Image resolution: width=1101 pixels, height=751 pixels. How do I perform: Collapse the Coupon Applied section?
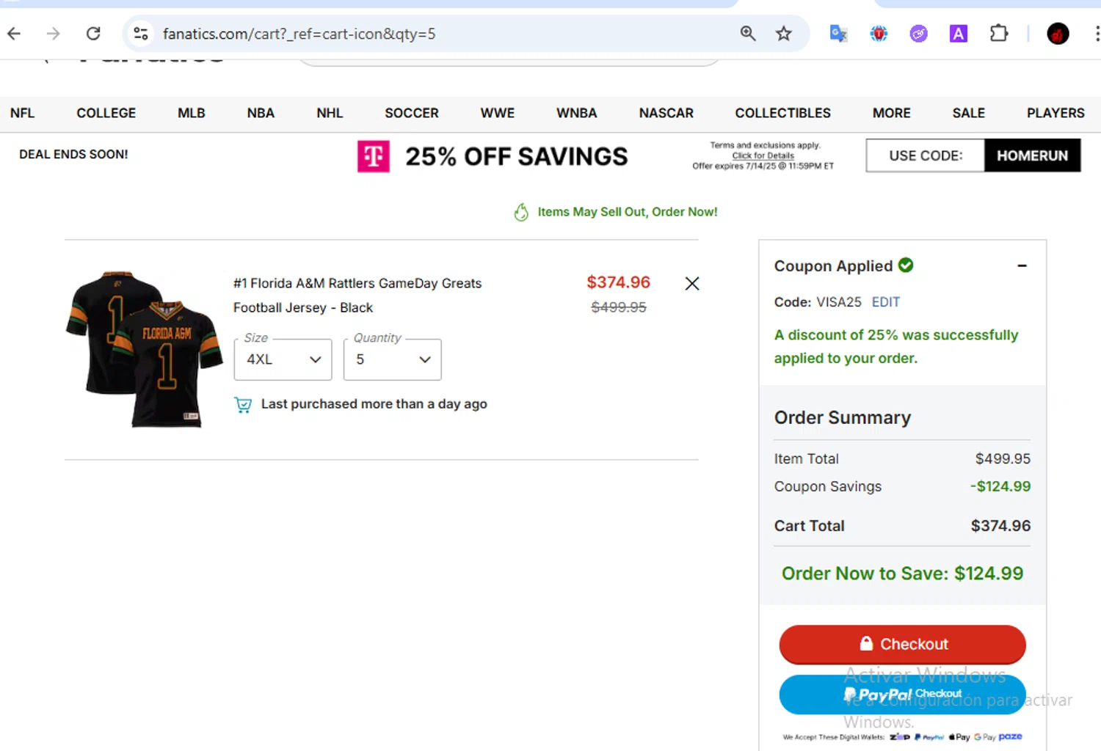coord(1022,265)
